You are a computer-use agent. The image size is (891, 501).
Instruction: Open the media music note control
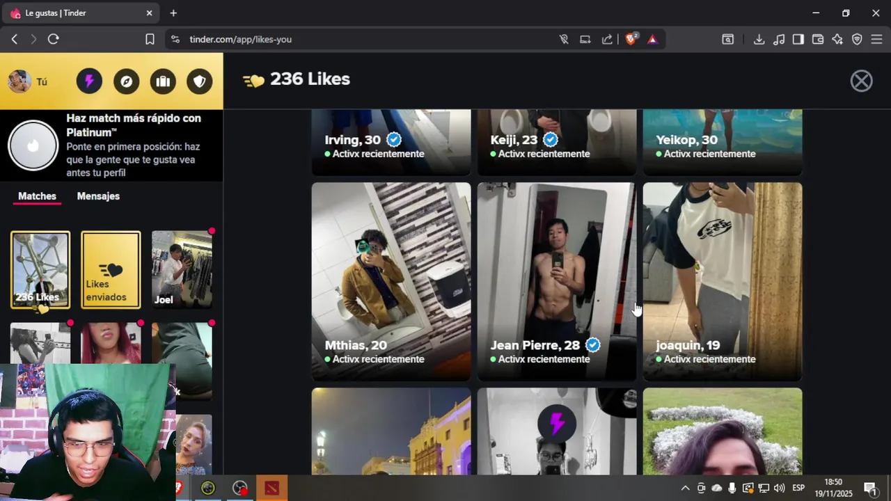pyautogui.click(x=779, y=40)
